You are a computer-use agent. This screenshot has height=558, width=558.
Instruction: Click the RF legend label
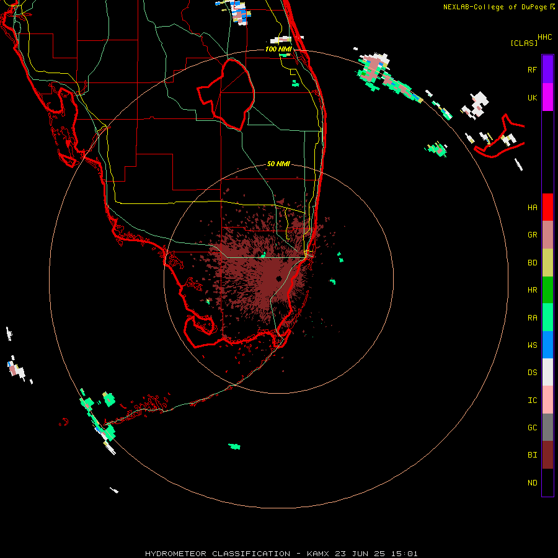tap(532, 69)
